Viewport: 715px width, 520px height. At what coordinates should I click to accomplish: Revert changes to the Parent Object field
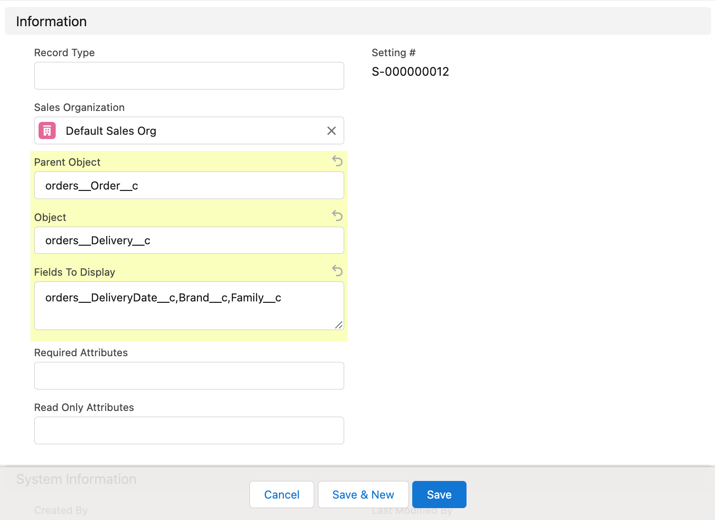[337, 161]
